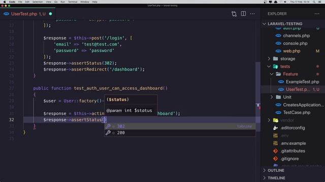Image resolution: width=325 pixels, height=182 pixels.
Task: Open the source control changes icon in editor toolbar
Action: 234,14
